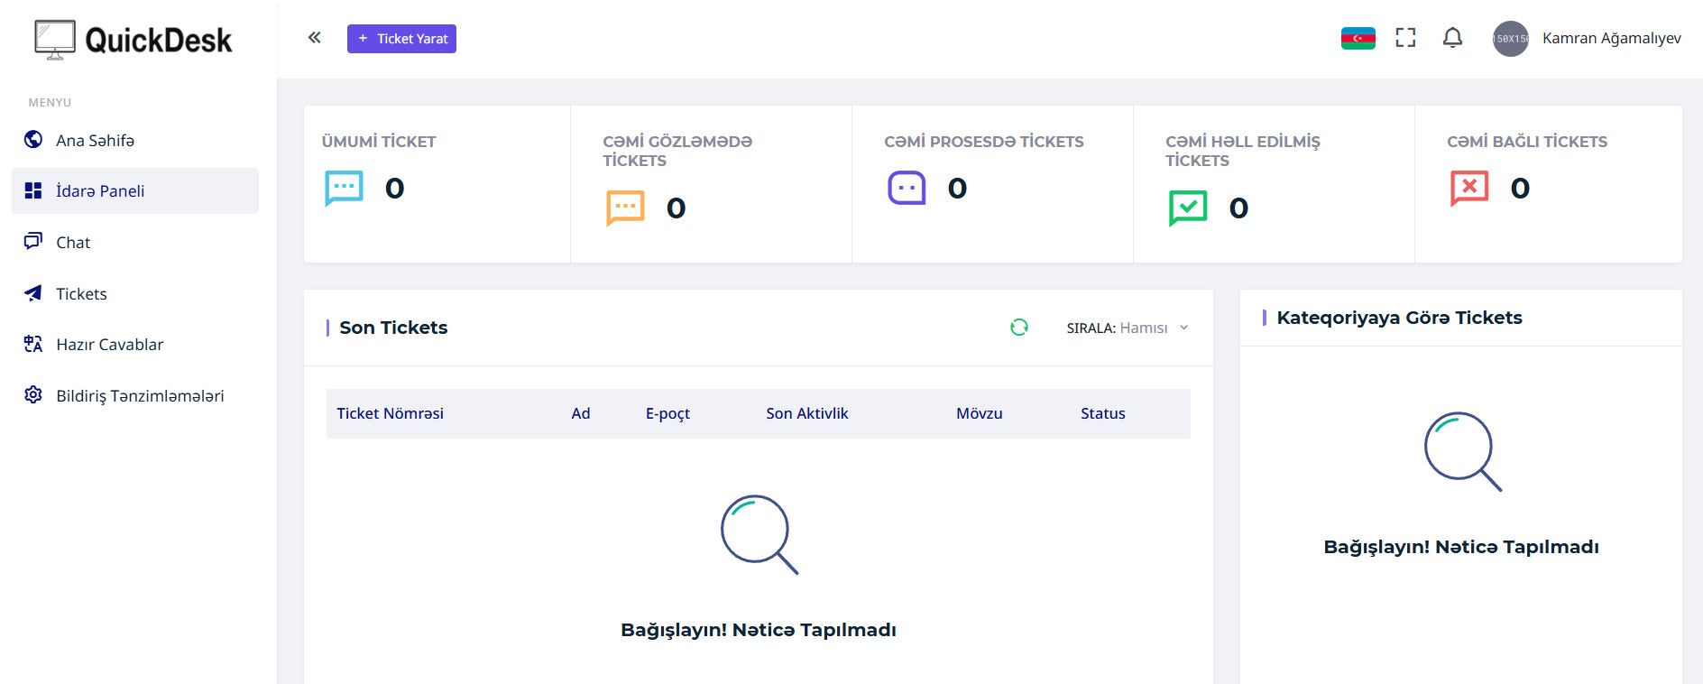Image resolution: width=1703 pixels, height=684 pixels.
Task: Click the Ticket Yarat button
Action: pos(401,39)
